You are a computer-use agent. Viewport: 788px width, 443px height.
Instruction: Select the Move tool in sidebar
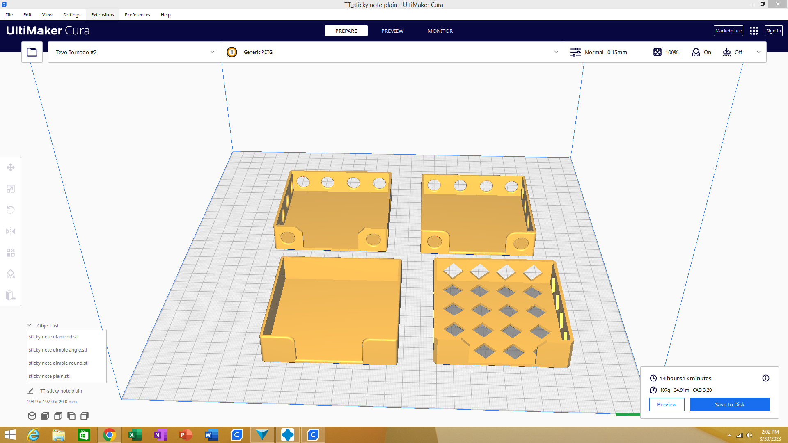10,167
